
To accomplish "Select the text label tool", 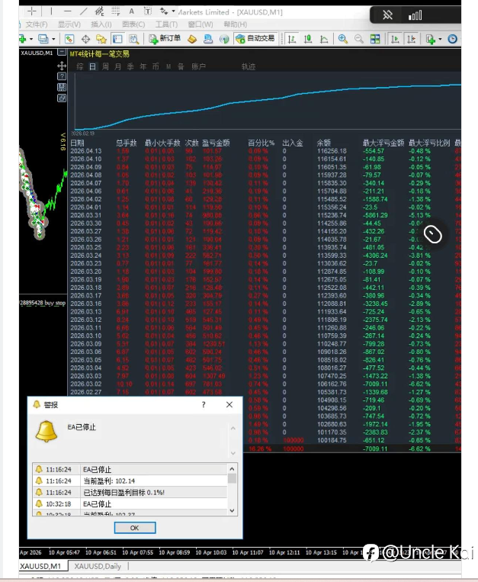I will click(x=148, y=11).
